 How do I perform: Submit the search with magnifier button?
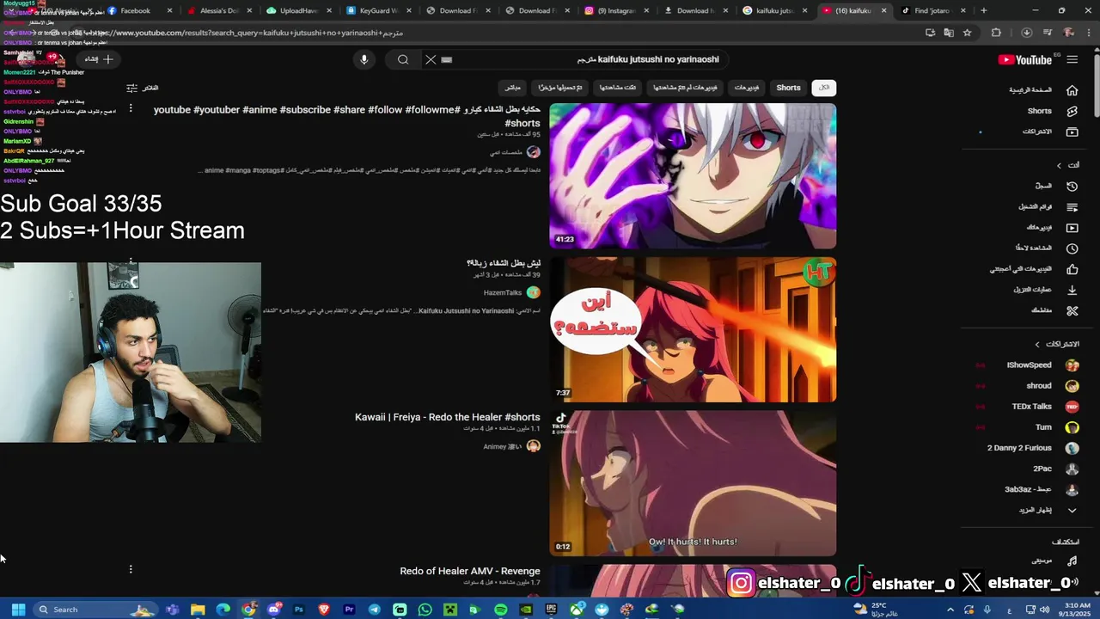[x=403, y=59]
